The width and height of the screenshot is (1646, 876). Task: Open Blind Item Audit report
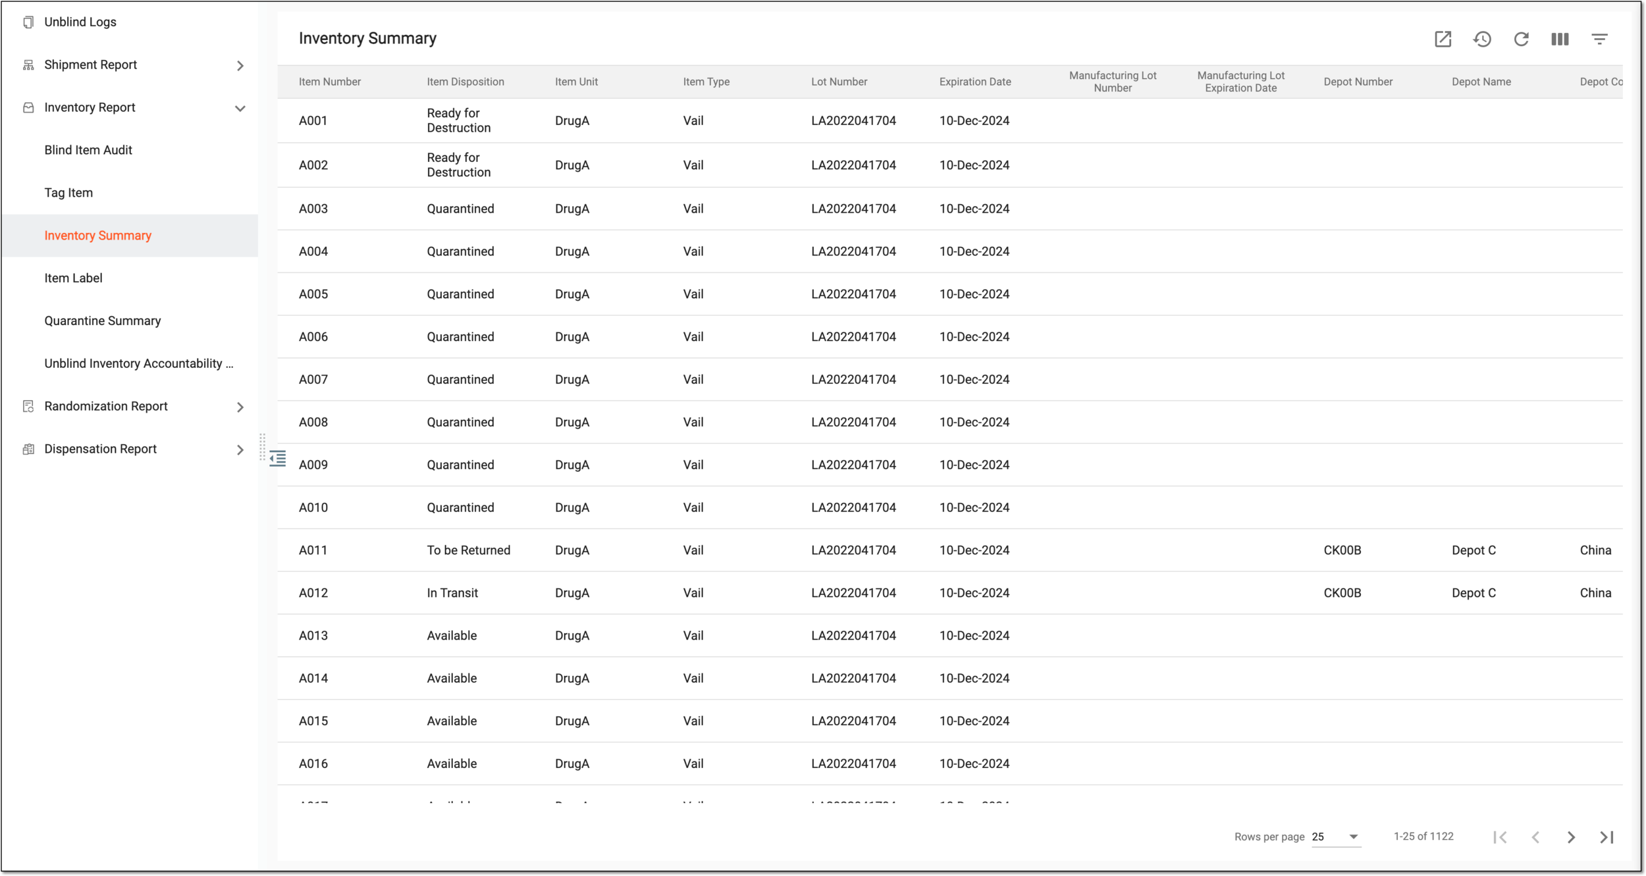[x=88, y=150]
